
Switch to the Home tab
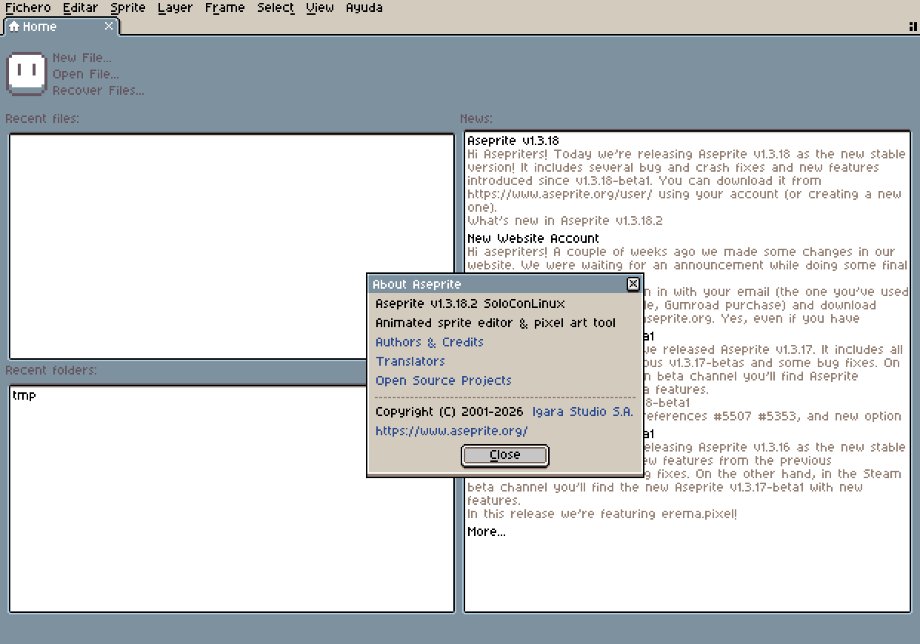(x=61, y=27)
